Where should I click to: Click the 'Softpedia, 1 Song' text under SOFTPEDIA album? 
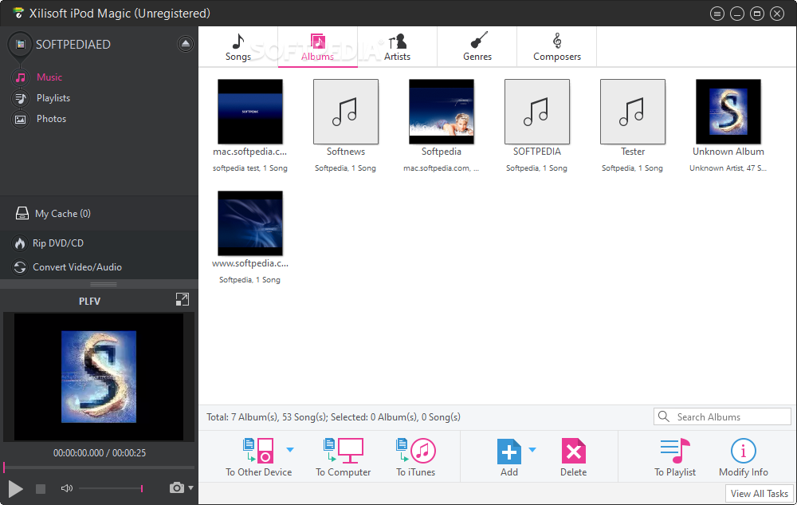(x=536, y=168)
